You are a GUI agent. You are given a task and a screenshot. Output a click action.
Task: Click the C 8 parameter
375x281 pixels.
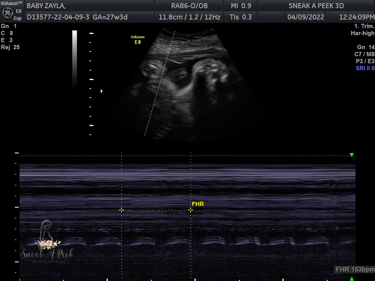tap(7, 33)
